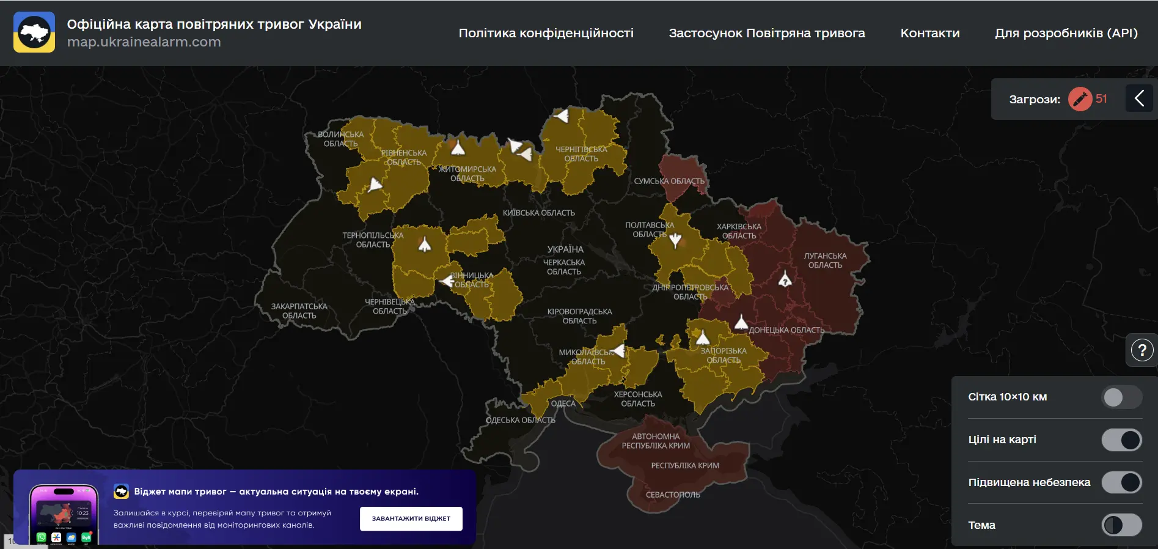Click the map.ukrainealarm.com link
1158x549 pixels.
pyautogui.click(x=144, y=42)
